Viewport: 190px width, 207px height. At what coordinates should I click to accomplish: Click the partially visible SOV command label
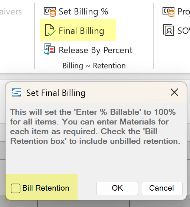click(x=184, y=31)
